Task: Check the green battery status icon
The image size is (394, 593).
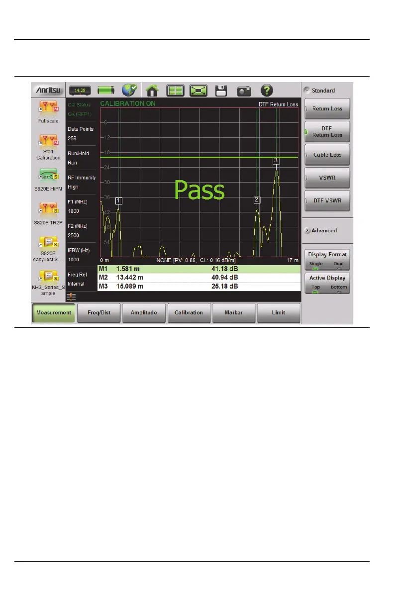Action: (106, 91)
